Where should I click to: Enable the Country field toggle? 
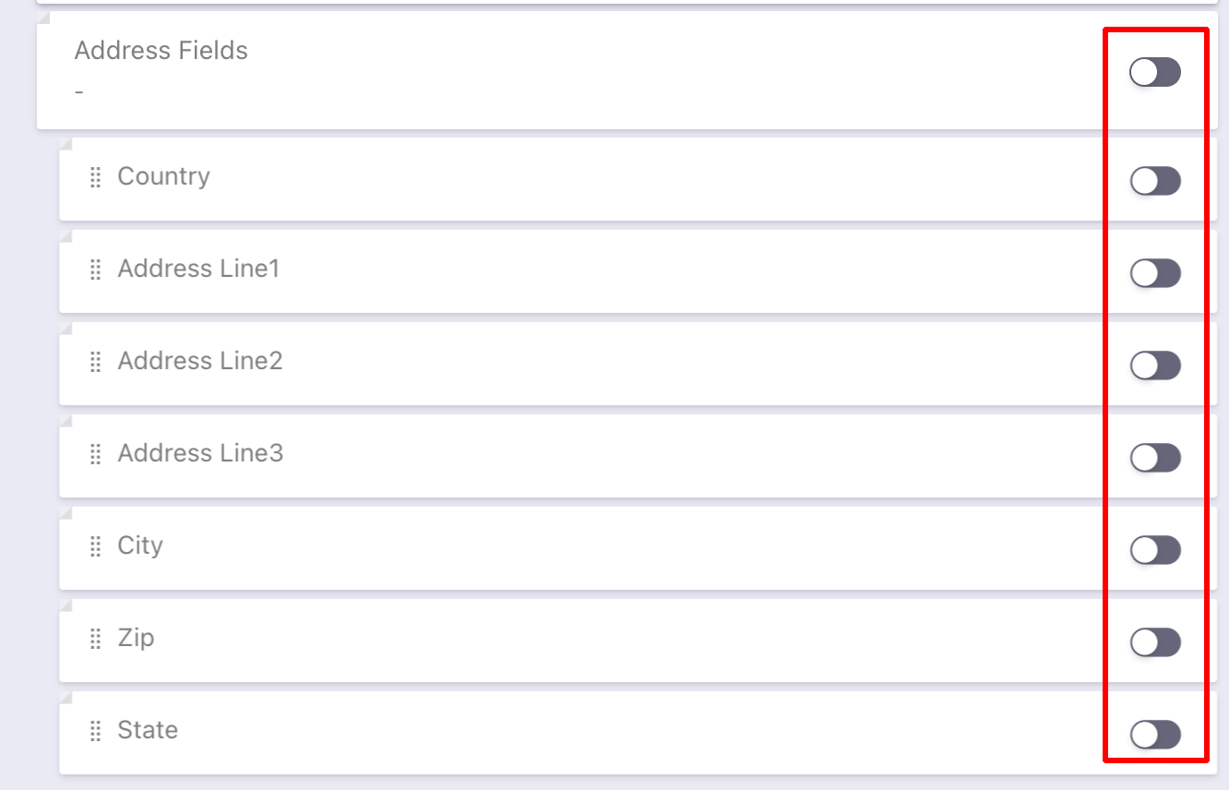pos(1154,181)
